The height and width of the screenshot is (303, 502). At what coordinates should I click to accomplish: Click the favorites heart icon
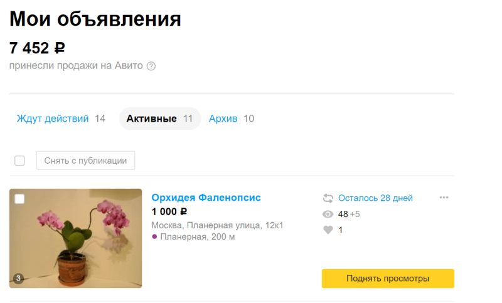(x=328, y=230)
